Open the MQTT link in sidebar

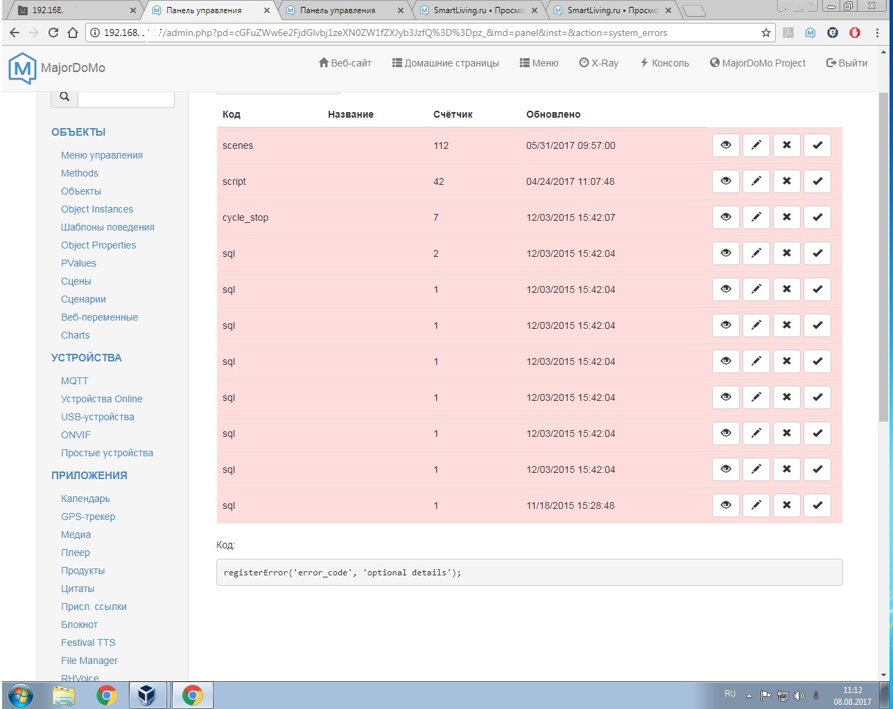(x=74, y=381)
